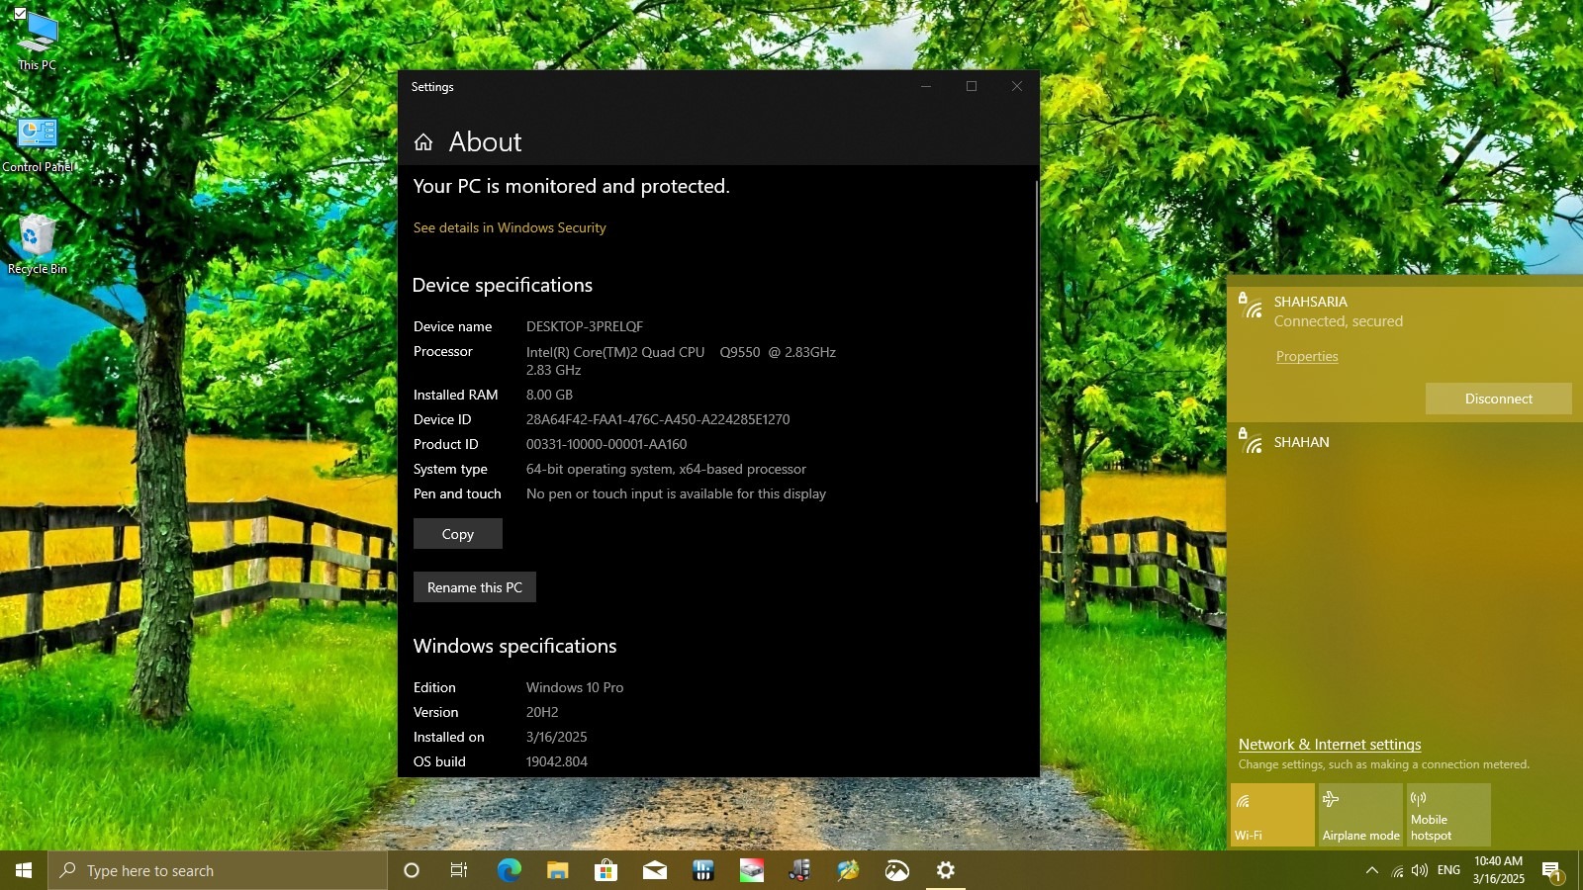Image resolution: width=1583 pixels, height=890 pixels.
Task: Show hidden tray icons chevron
Action: tap(1371, 870)
